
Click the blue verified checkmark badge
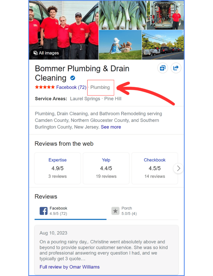coord(72,78)
